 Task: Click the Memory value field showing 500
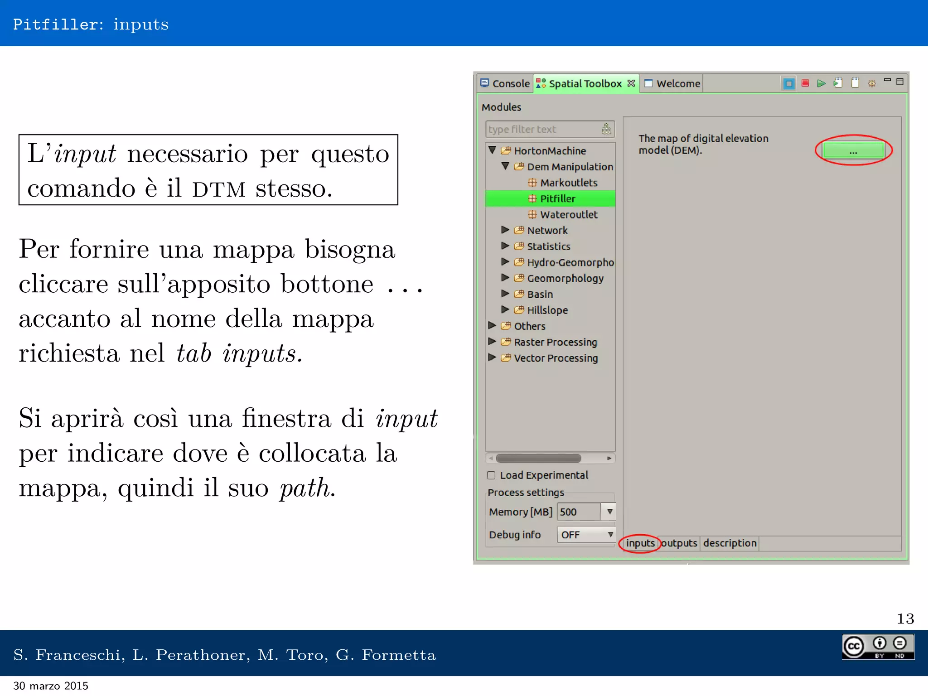579,512
